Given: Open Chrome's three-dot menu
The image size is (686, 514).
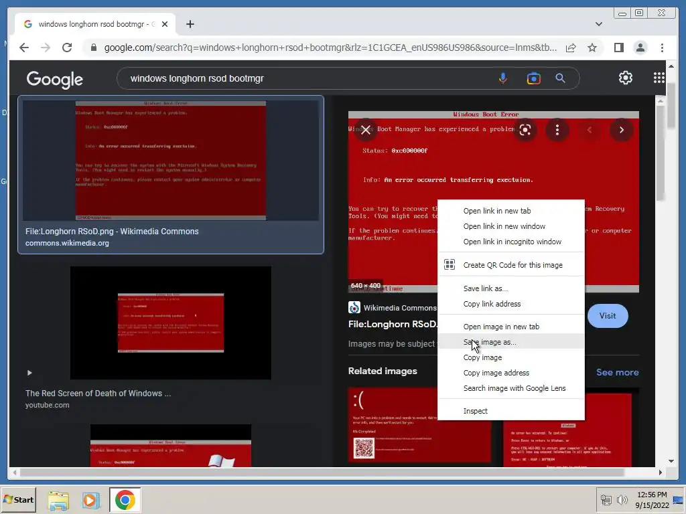Looking at the screenshot, I should tap(663, 48).
